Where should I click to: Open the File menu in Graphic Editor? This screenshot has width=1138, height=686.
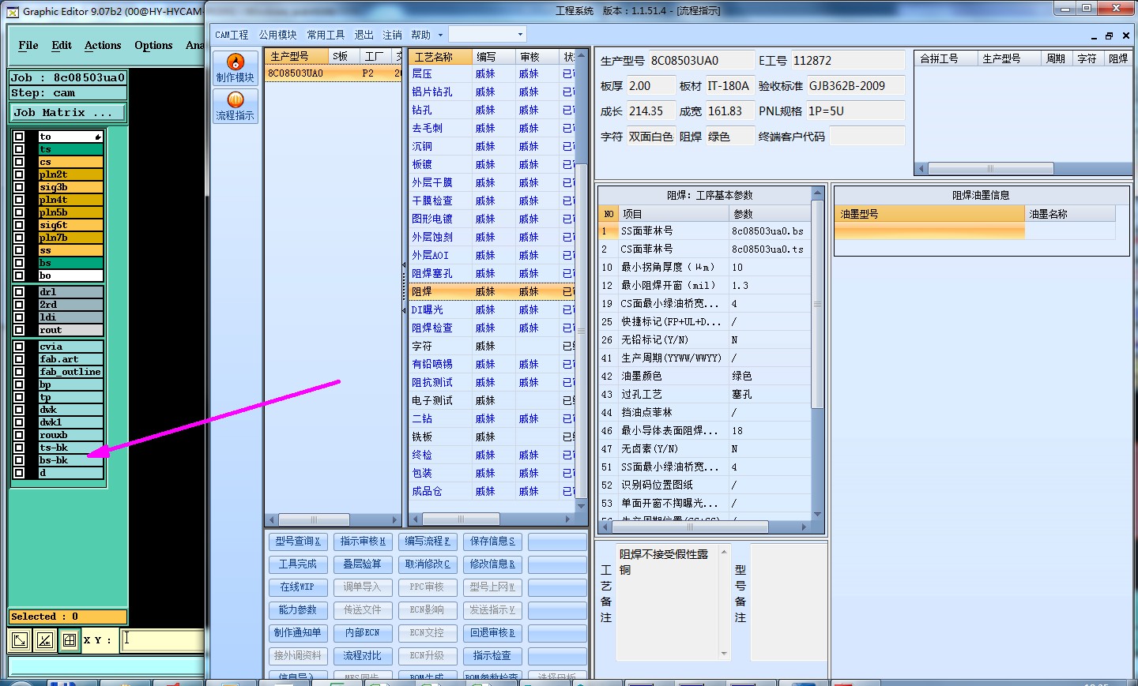[x=28, y=46]
